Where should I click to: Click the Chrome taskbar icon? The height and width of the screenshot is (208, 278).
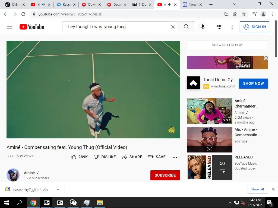tap(33, 203)
